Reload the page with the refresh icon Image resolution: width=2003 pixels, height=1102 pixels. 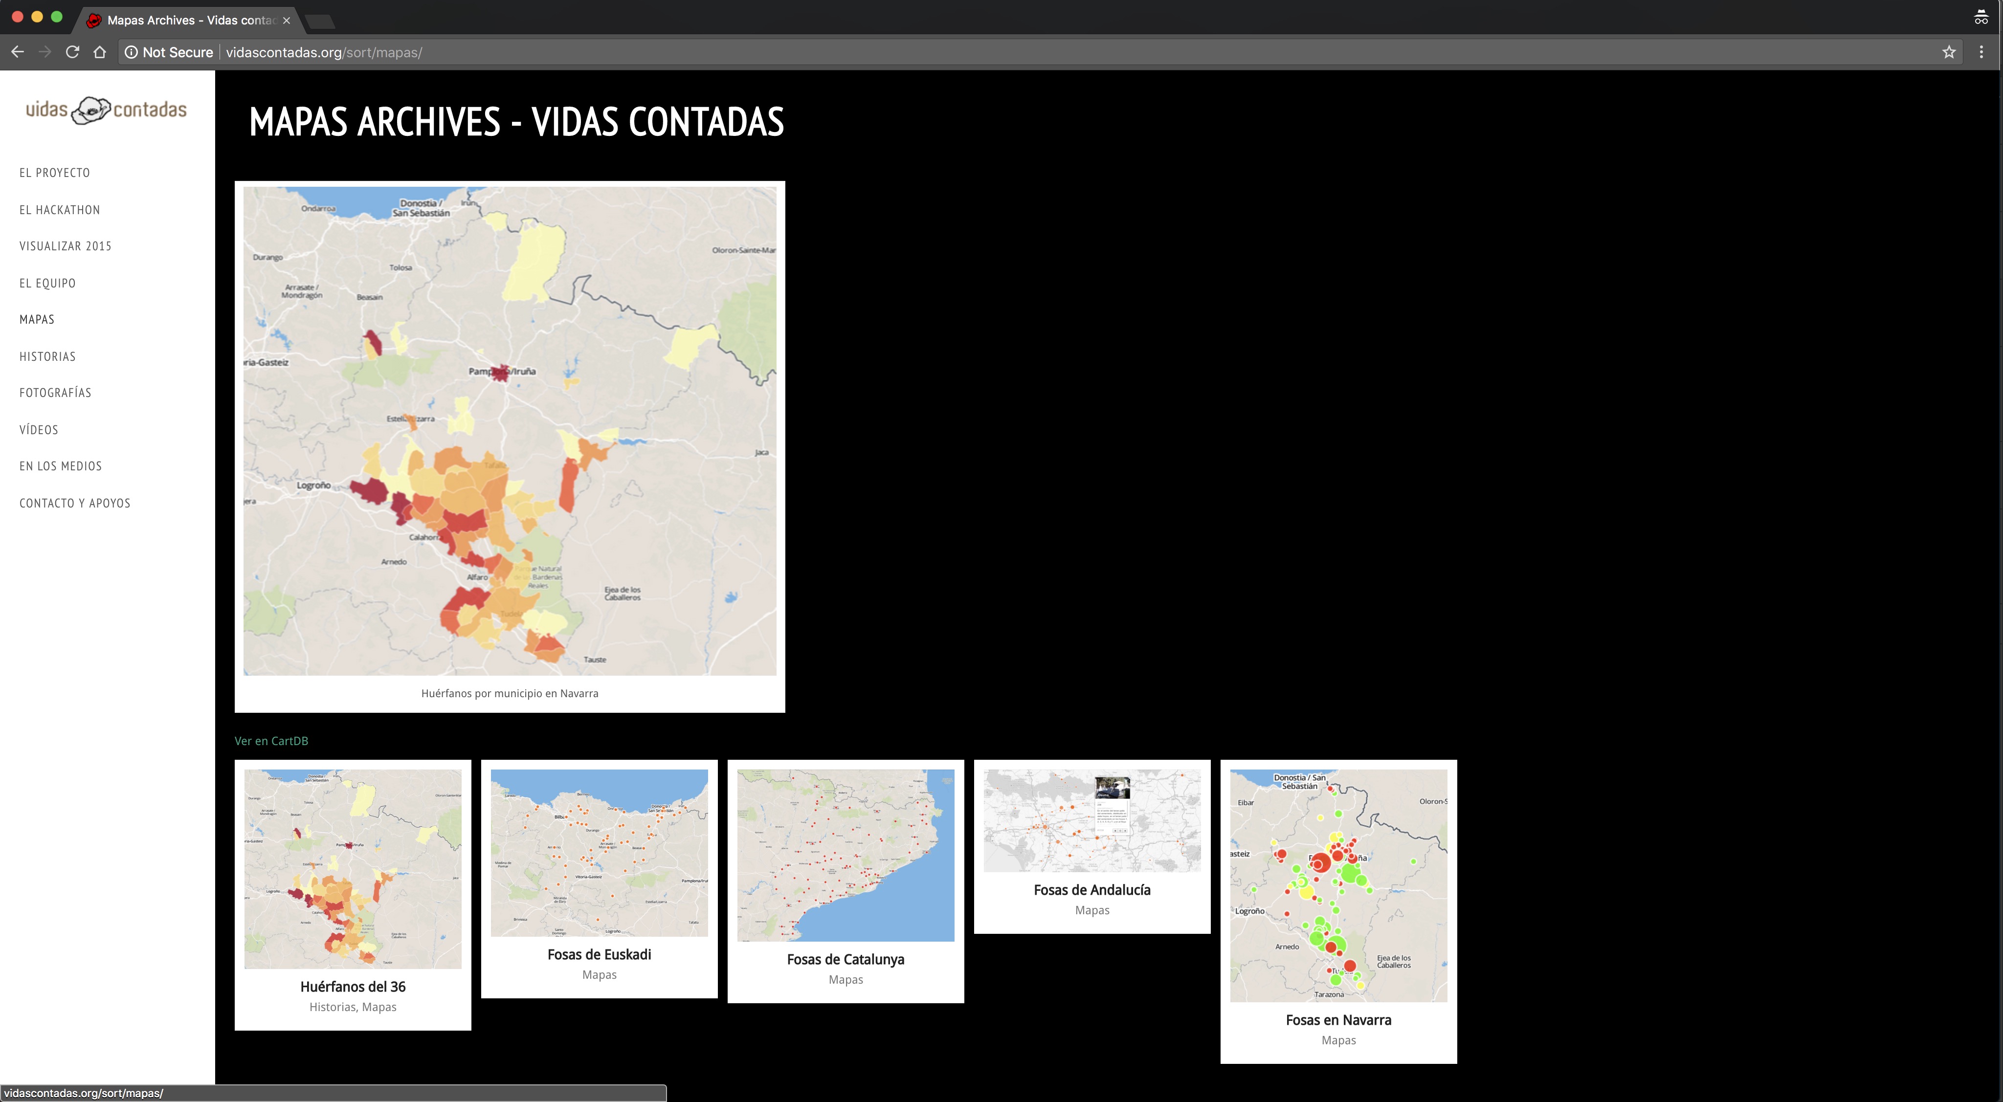coord(72,52)
